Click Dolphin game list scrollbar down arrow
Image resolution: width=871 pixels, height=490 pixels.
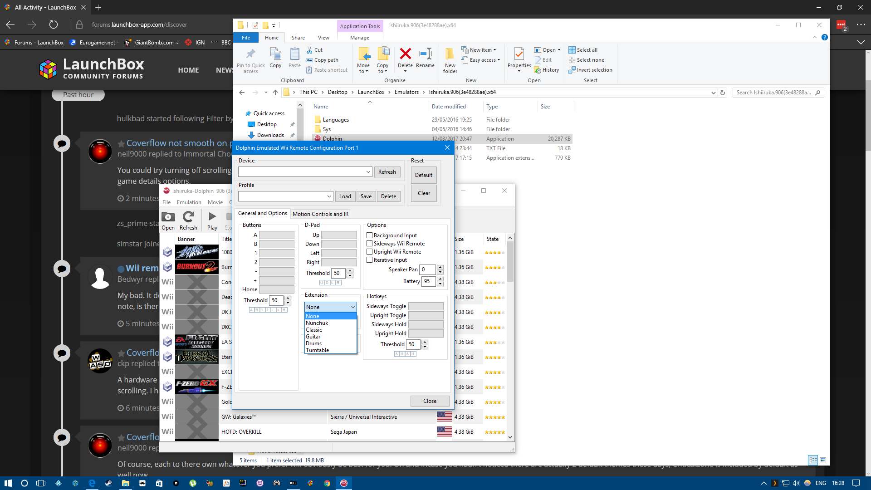pos(510,437)
